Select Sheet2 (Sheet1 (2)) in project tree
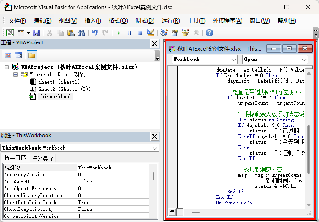This screenshot has width=319, height=222. (64, 89)
